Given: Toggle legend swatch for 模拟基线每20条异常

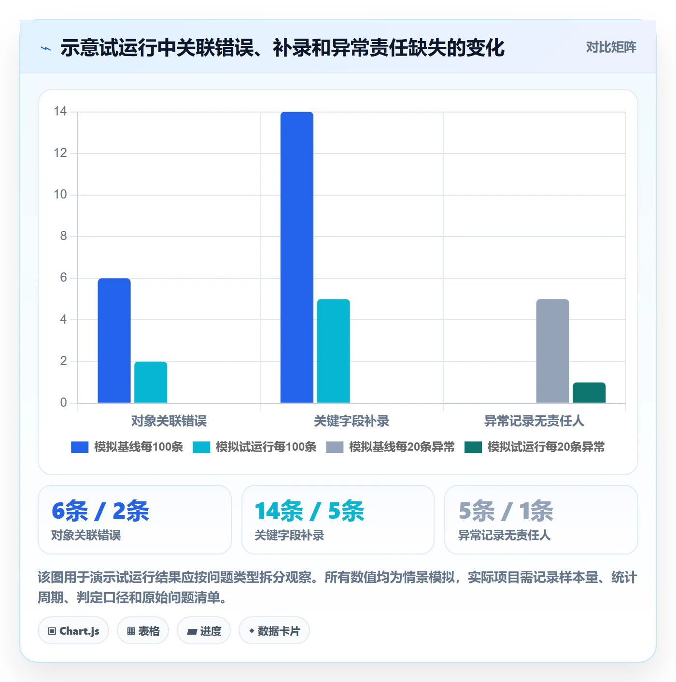Looking at the screenshot, I should pos(335,447).
